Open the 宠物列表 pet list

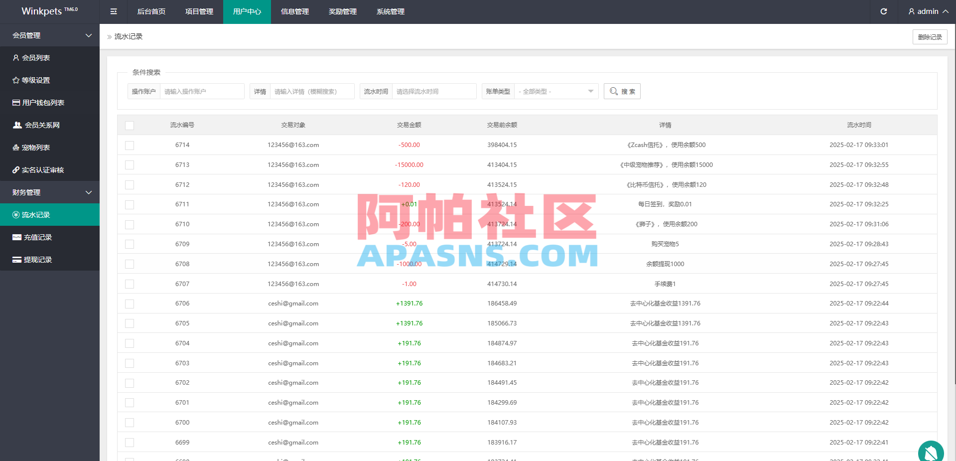click(37, 147)
